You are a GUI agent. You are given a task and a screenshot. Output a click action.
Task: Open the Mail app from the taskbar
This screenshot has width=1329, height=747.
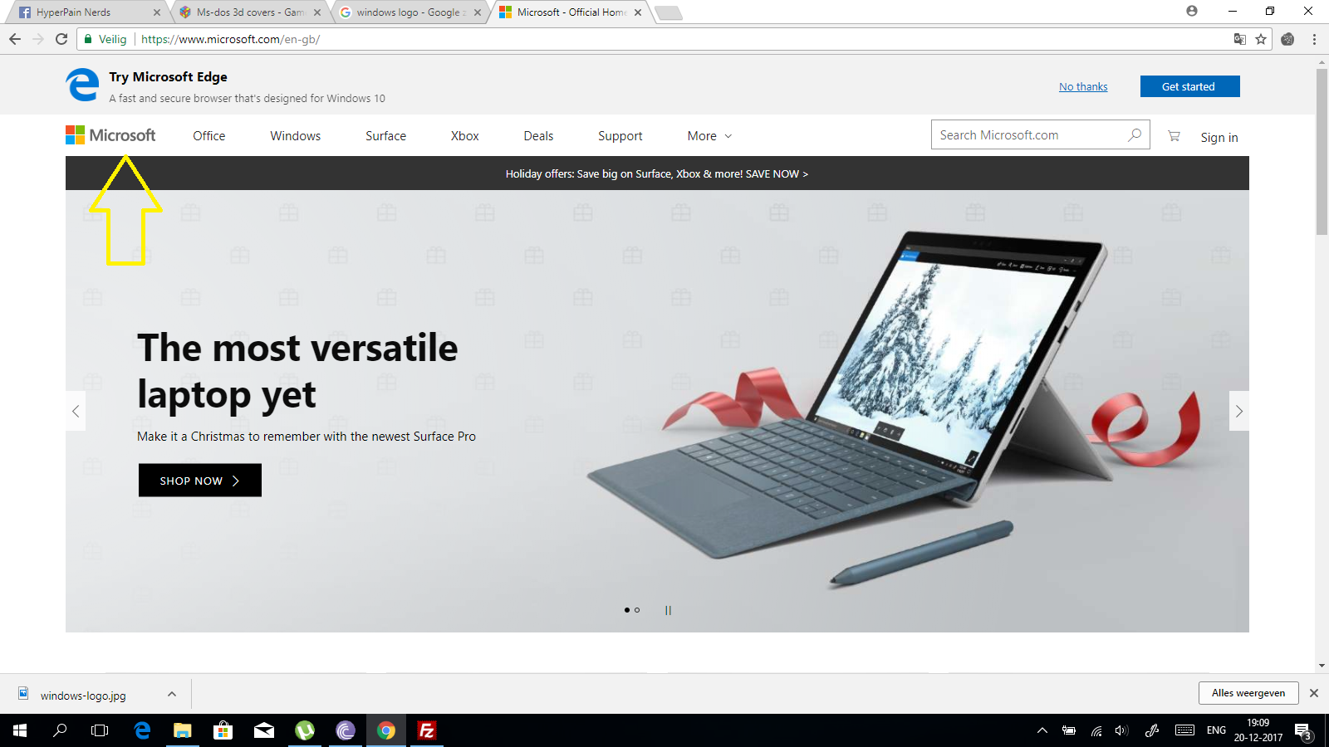point(264,730)
